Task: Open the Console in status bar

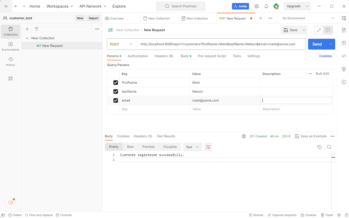Action: tap(64, 215)
